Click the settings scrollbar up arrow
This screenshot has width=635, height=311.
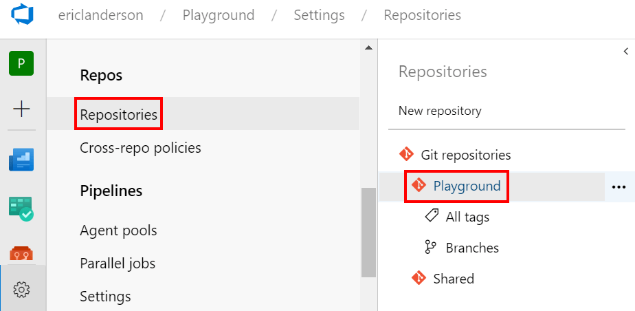coord(368,48)
